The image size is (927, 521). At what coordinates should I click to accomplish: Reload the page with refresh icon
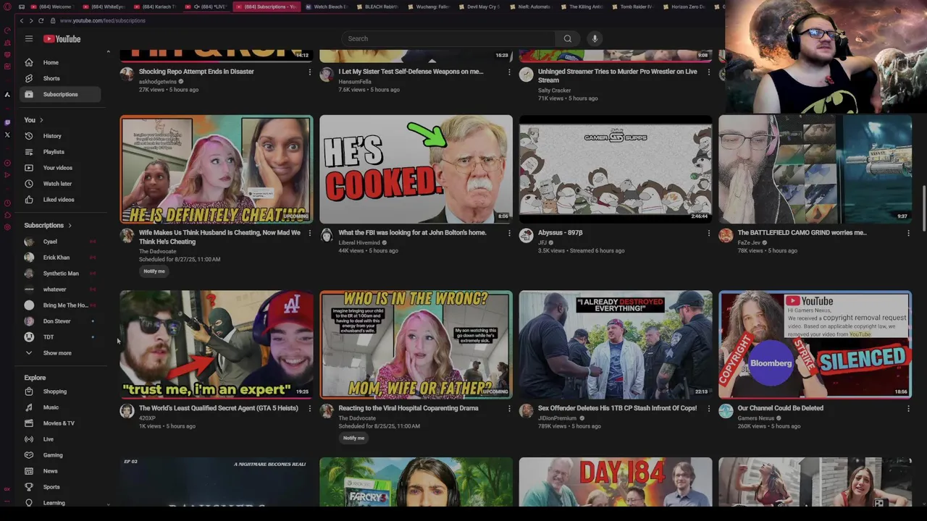[41, 20]
